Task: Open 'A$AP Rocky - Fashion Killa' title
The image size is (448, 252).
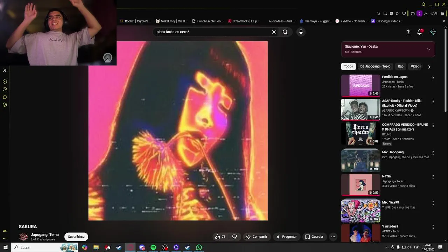Action: (401, 103)
